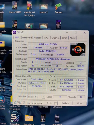Select the DSC07816 desktop file
This screenshot has height=125, width=94.
(43, 107)
